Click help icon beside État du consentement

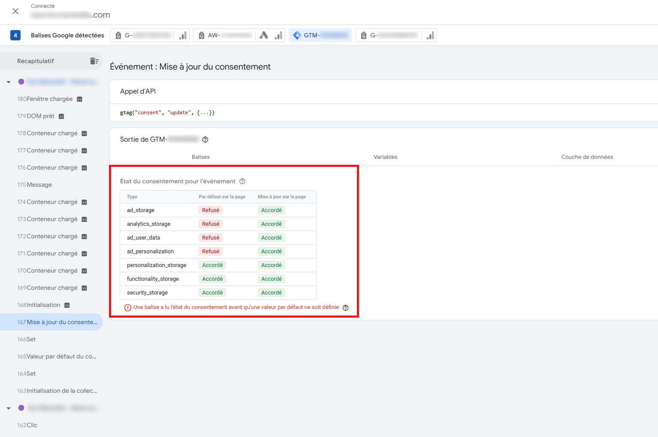coord(242,181)
